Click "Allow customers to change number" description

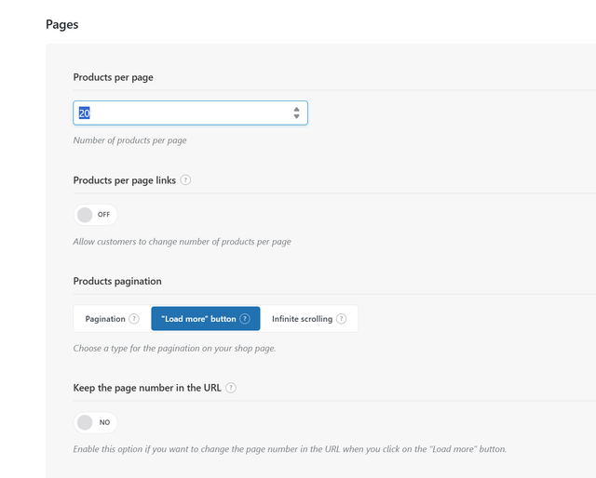coord(183,242)
